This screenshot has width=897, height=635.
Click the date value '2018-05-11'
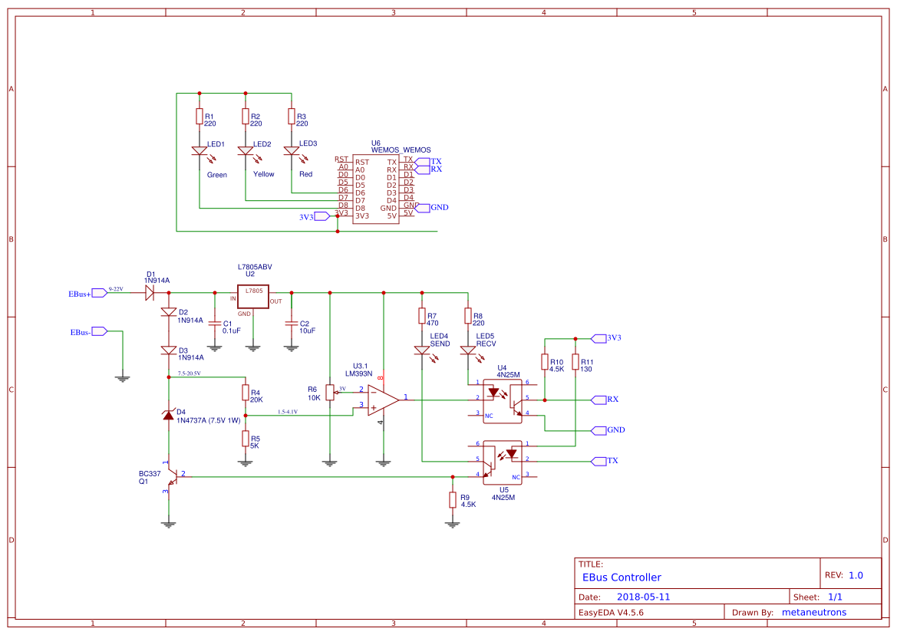[643, 597]
